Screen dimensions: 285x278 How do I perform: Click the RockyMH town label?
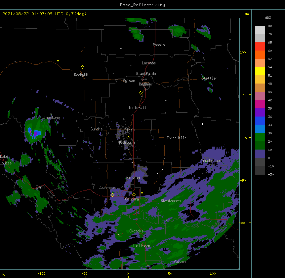tap(81, 75)
